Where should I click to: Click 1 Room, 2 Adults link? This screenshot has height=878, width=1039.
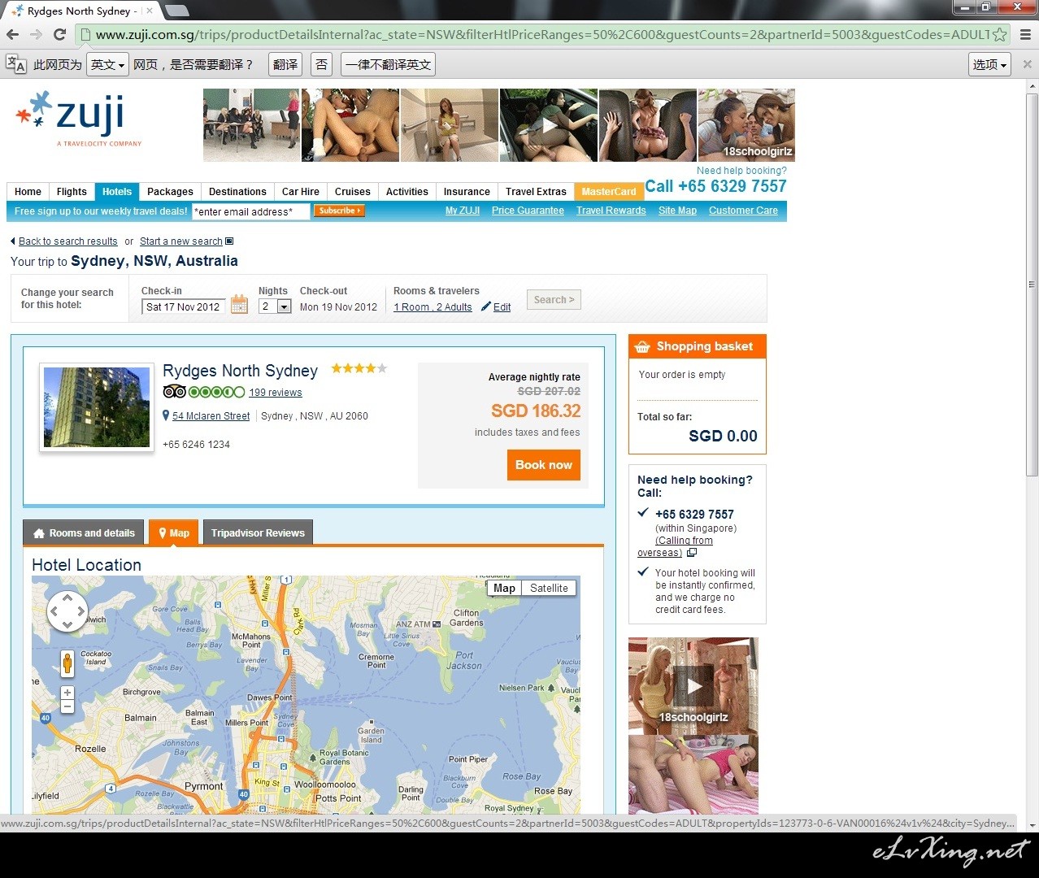(433, 307)
